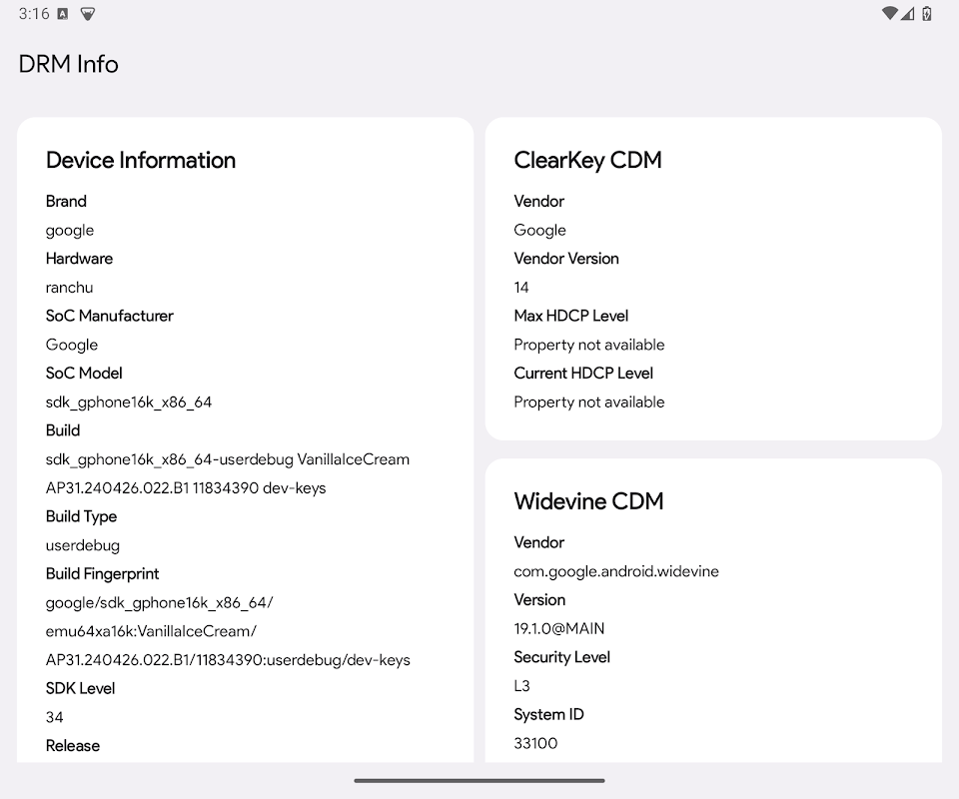Click the SDK Level value 34
Image resolution: width=959 pixels, height=799 pixels.
tap(55, 716)
